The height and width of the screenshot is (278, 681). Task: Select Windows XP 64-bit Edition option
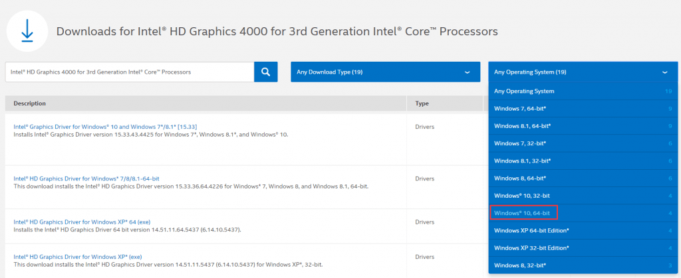pyautogui.click(x=532, y=230)
